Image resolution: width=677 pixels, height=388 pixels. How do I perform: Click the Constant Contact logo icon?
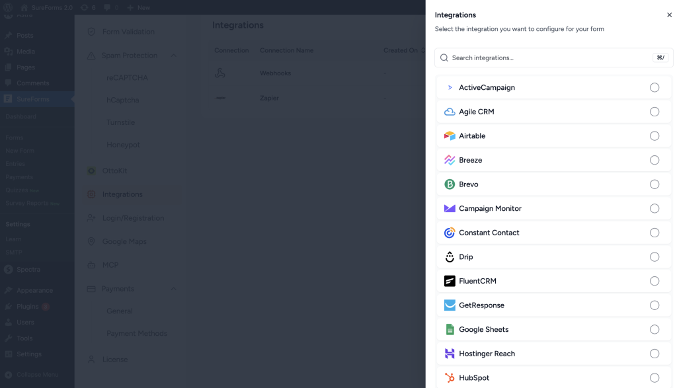click(x=450, y=233)
